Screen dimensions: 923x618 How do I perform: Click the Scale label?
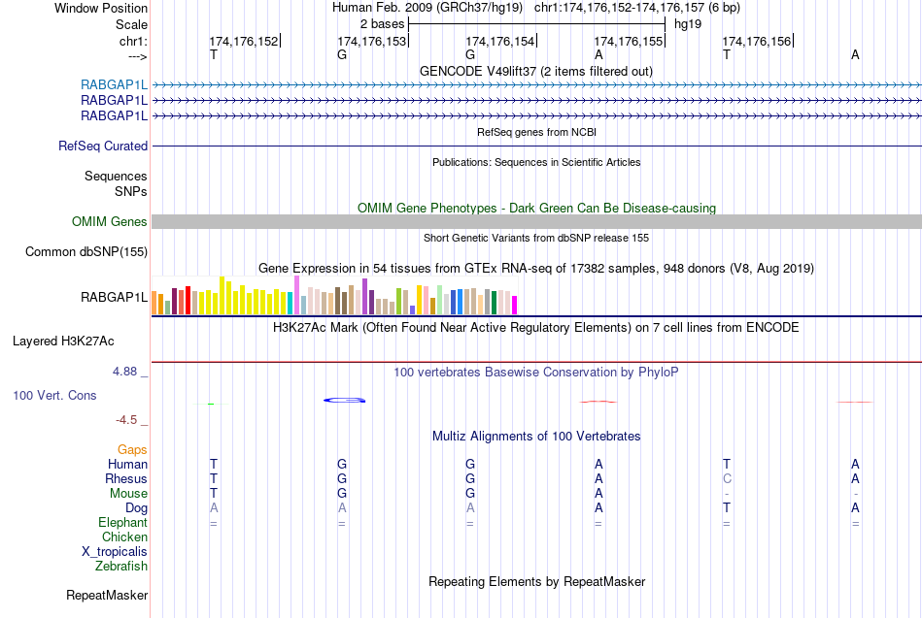pos(131,24)
